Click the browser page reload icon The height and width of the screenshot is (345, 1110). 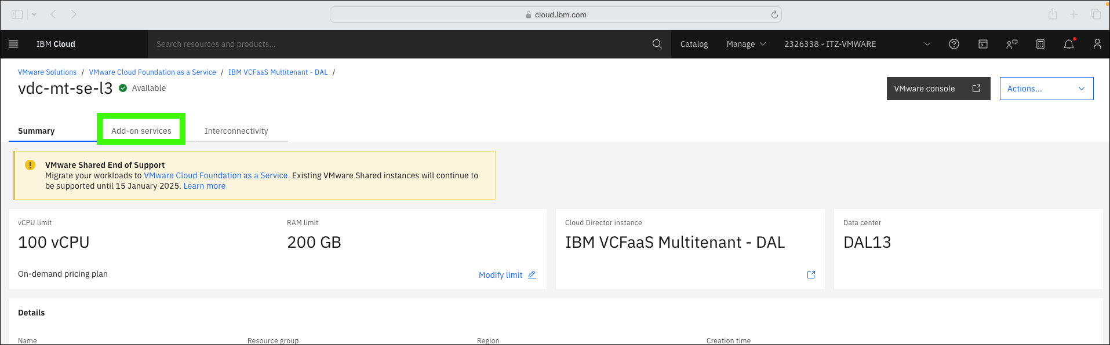(774, 14)
